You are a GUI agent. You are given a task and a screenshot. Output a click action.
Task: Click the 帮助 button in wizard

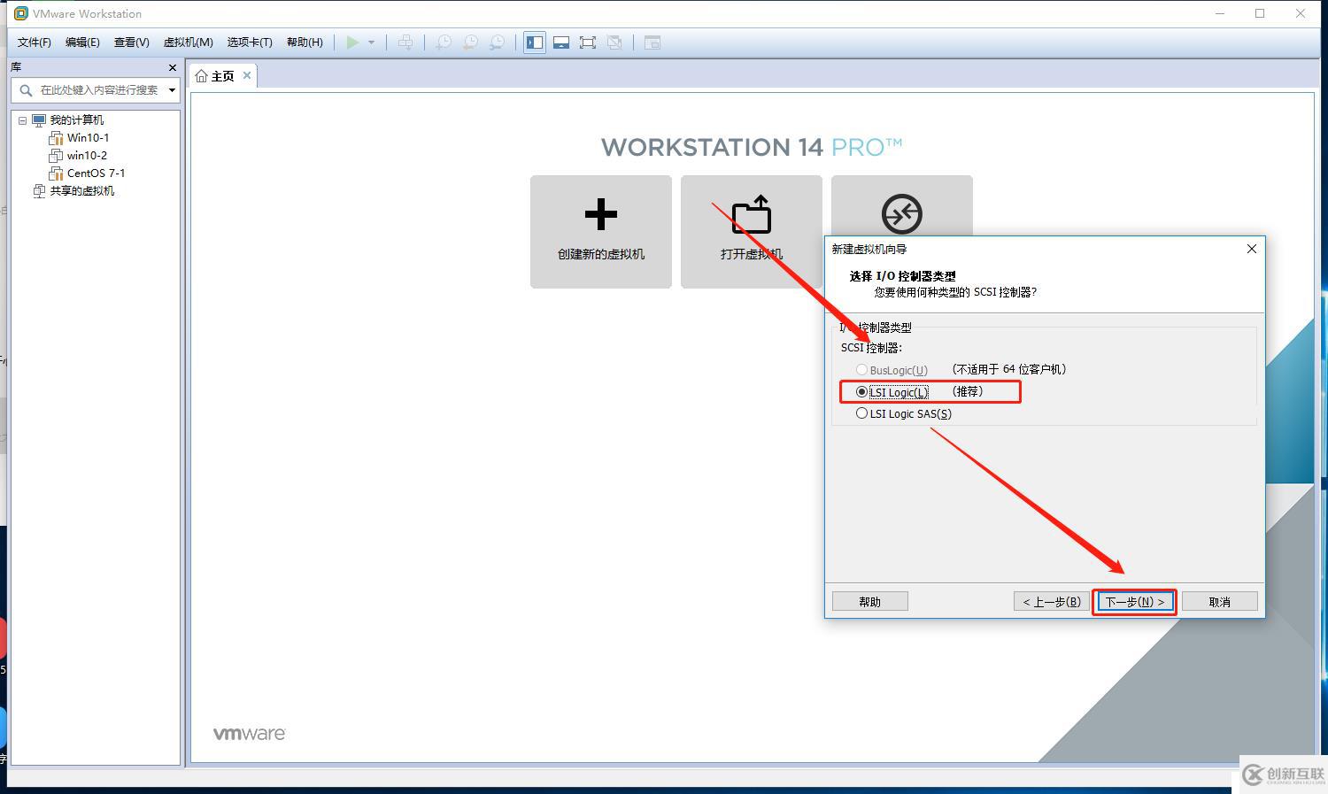tap(870, 602)
